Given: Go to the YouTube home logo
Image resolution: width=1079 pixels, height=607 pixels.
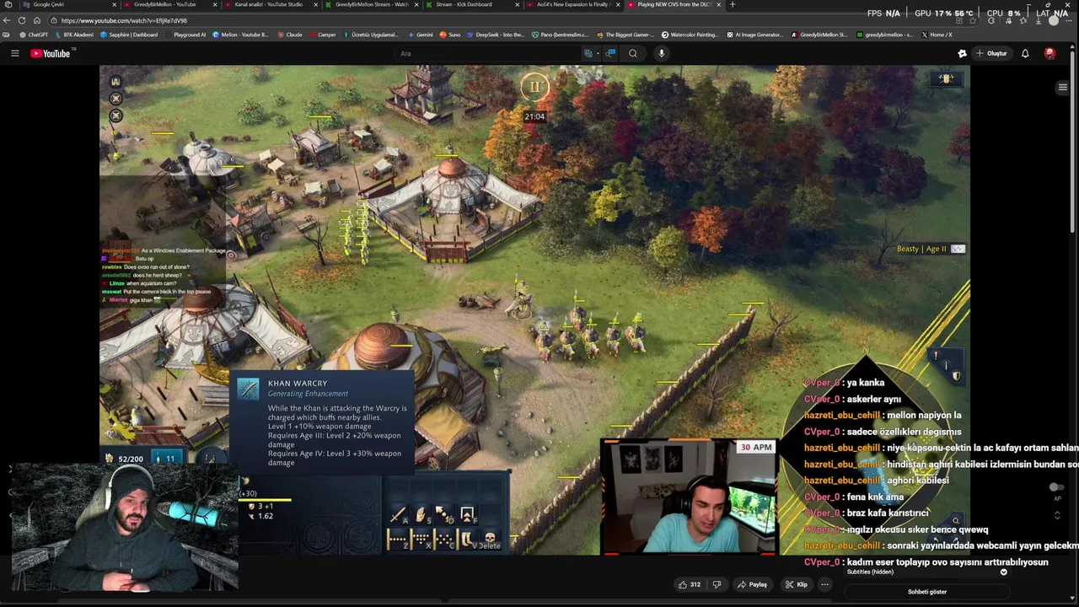Looking at the screenshot, I should pyautogui.click(x=51, y=53).
